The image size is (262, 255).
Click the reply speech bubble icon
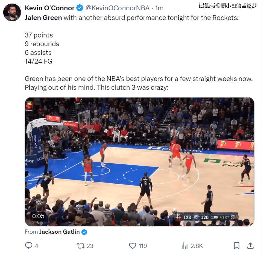point(29,245)
